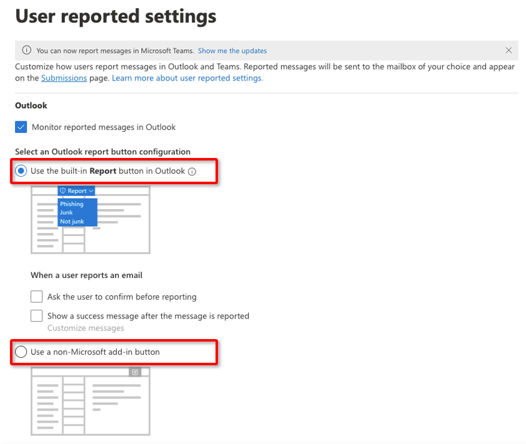Click the 'Customize messages' link
This screenshot has width=526, height=444.
coord(86,328)
